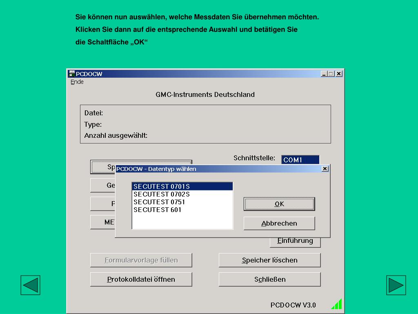Pick SECUTEST 601 from the list
Viewport: 418px width, 314px height.
click(182, 210)
